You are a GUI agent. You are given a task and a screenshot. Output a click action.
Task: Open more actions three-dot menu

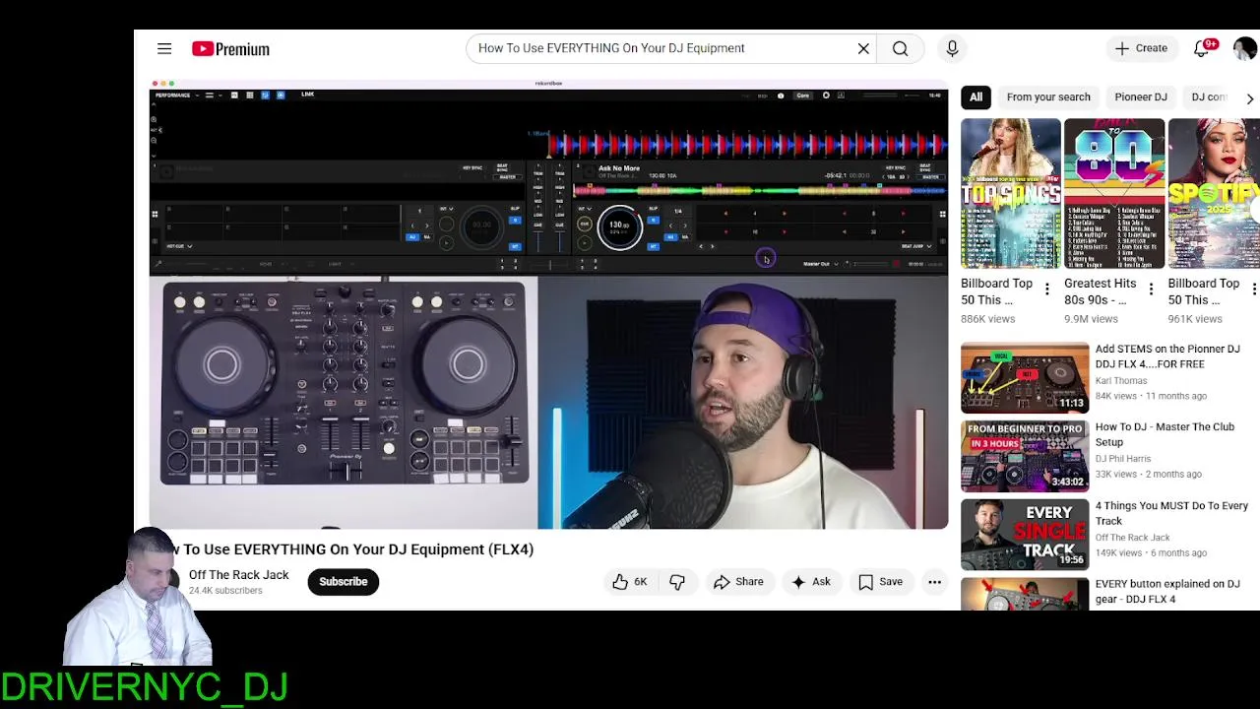(x=934, y=582)
